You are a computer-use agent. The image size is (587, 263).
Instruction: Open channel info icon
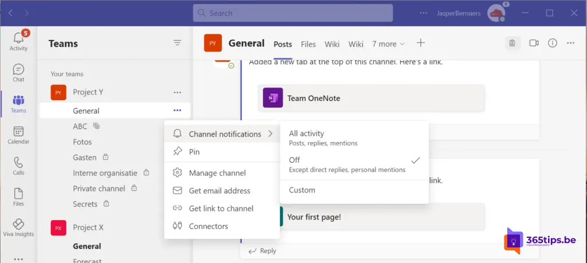pyautogui.click(x=553, y=43)
